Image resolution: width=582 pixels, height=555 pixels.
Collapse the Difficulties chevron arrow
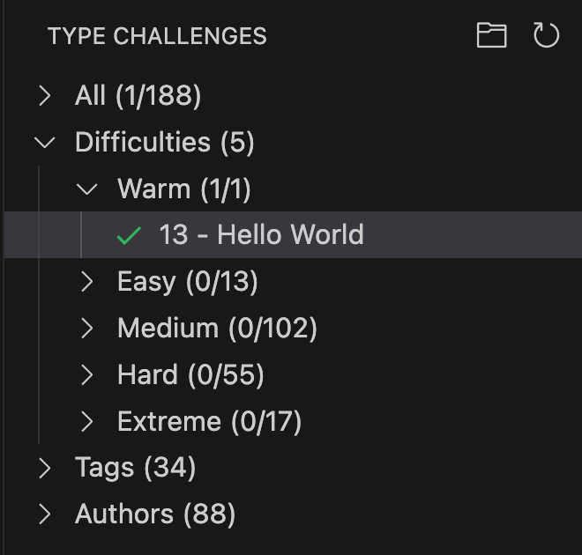tap(45, 143)
